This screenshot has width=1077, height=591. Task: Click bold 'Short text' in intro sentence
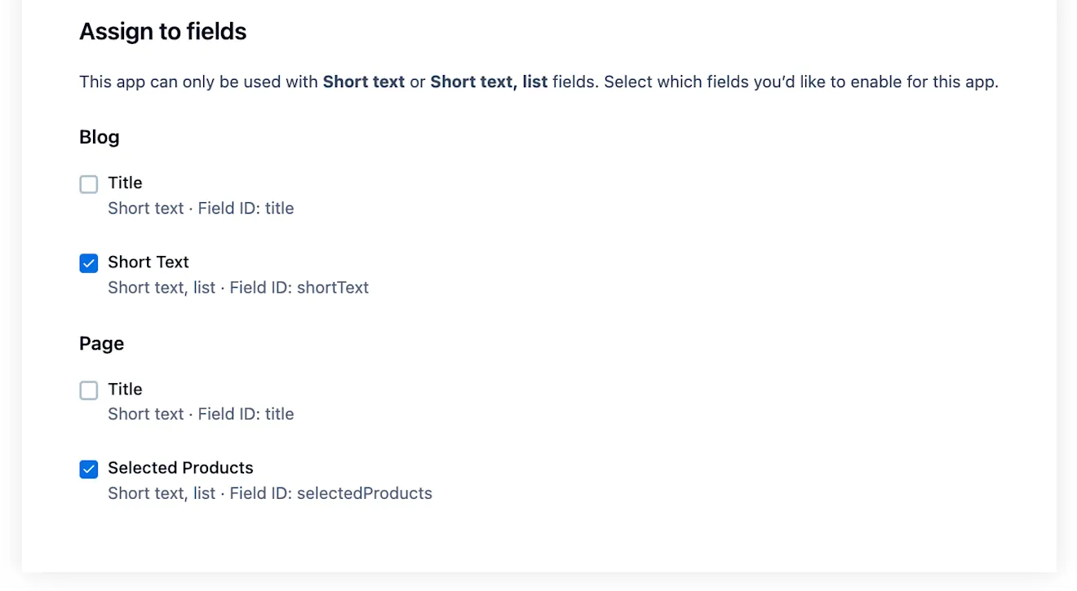[x=364, y=82]
